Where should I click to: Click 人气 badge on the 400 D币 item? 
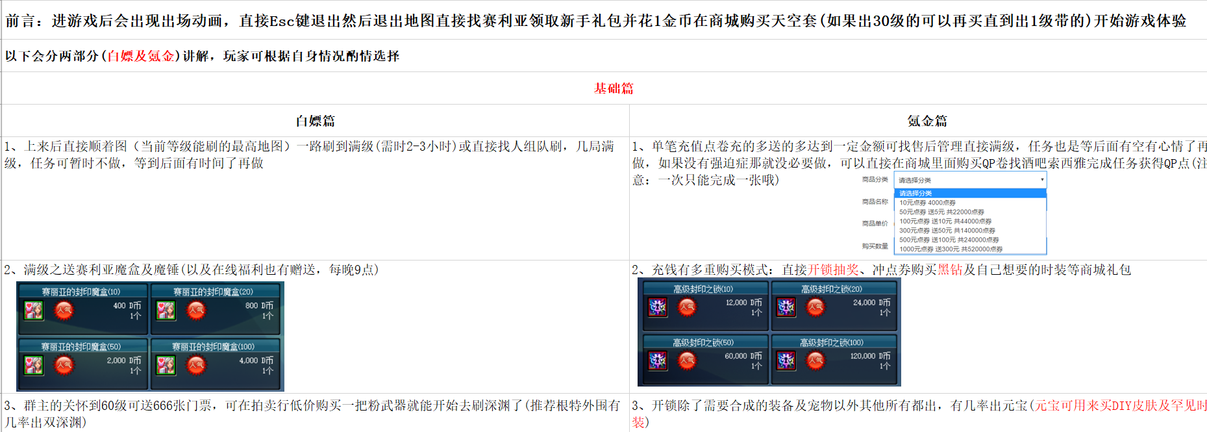click(x=64, y=311)
